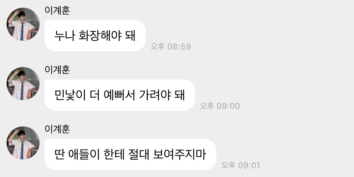354x177 pixels.
Task: Click the timestamp 오후 08:59
Action: (x=171, y=46)
